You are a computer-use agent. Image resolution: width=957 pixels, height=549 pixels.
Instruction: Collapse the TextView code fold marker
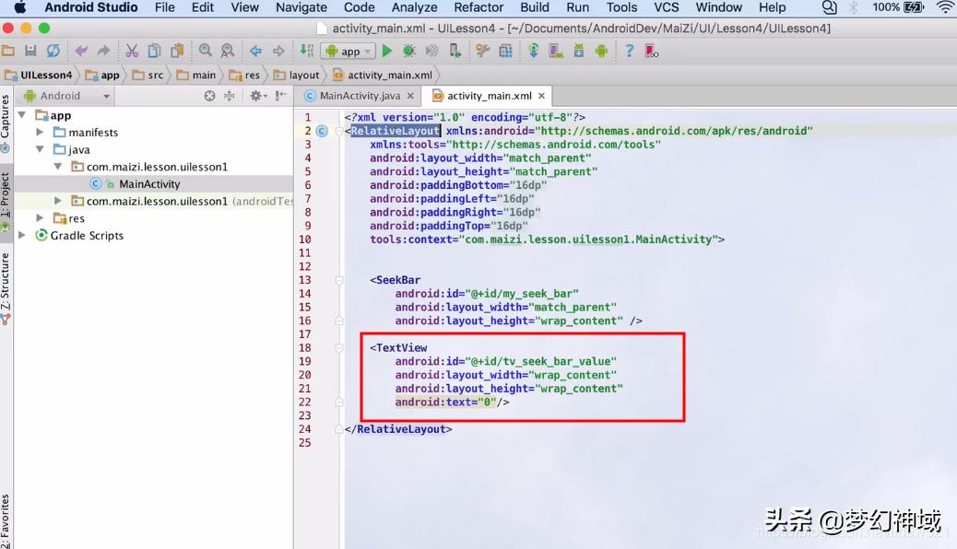tap(339, 348)
